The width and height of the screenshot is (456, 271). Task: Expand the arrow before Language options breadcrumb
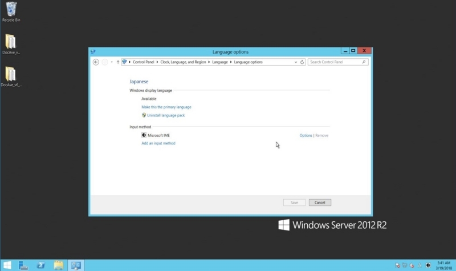pyautogui.click(x=231, y=62)
